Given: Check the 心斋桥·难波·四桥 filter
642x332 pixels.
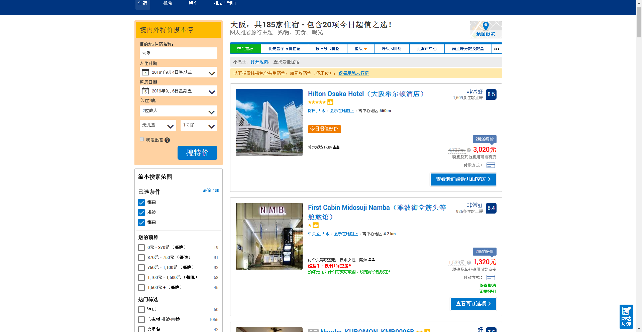Looking at the screenshot, I should [141, 320].
